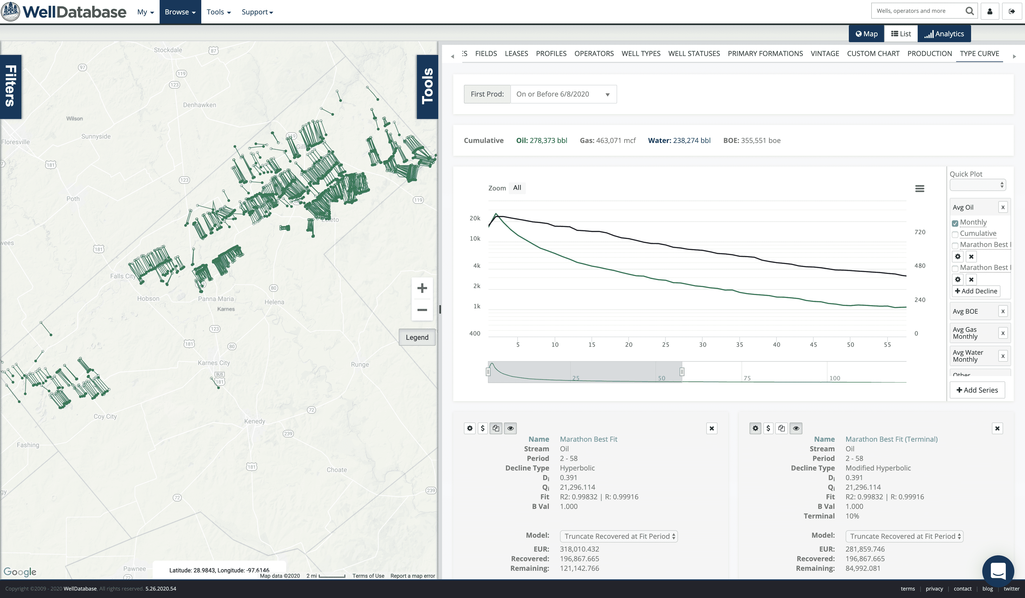Grab the right range navigator handle
Screen dimensions: 1025x598
(x=682, y=372)
